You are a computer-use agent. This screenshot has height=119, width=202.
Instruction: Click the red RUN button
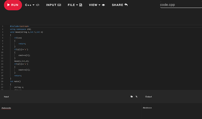click(13, 5)
